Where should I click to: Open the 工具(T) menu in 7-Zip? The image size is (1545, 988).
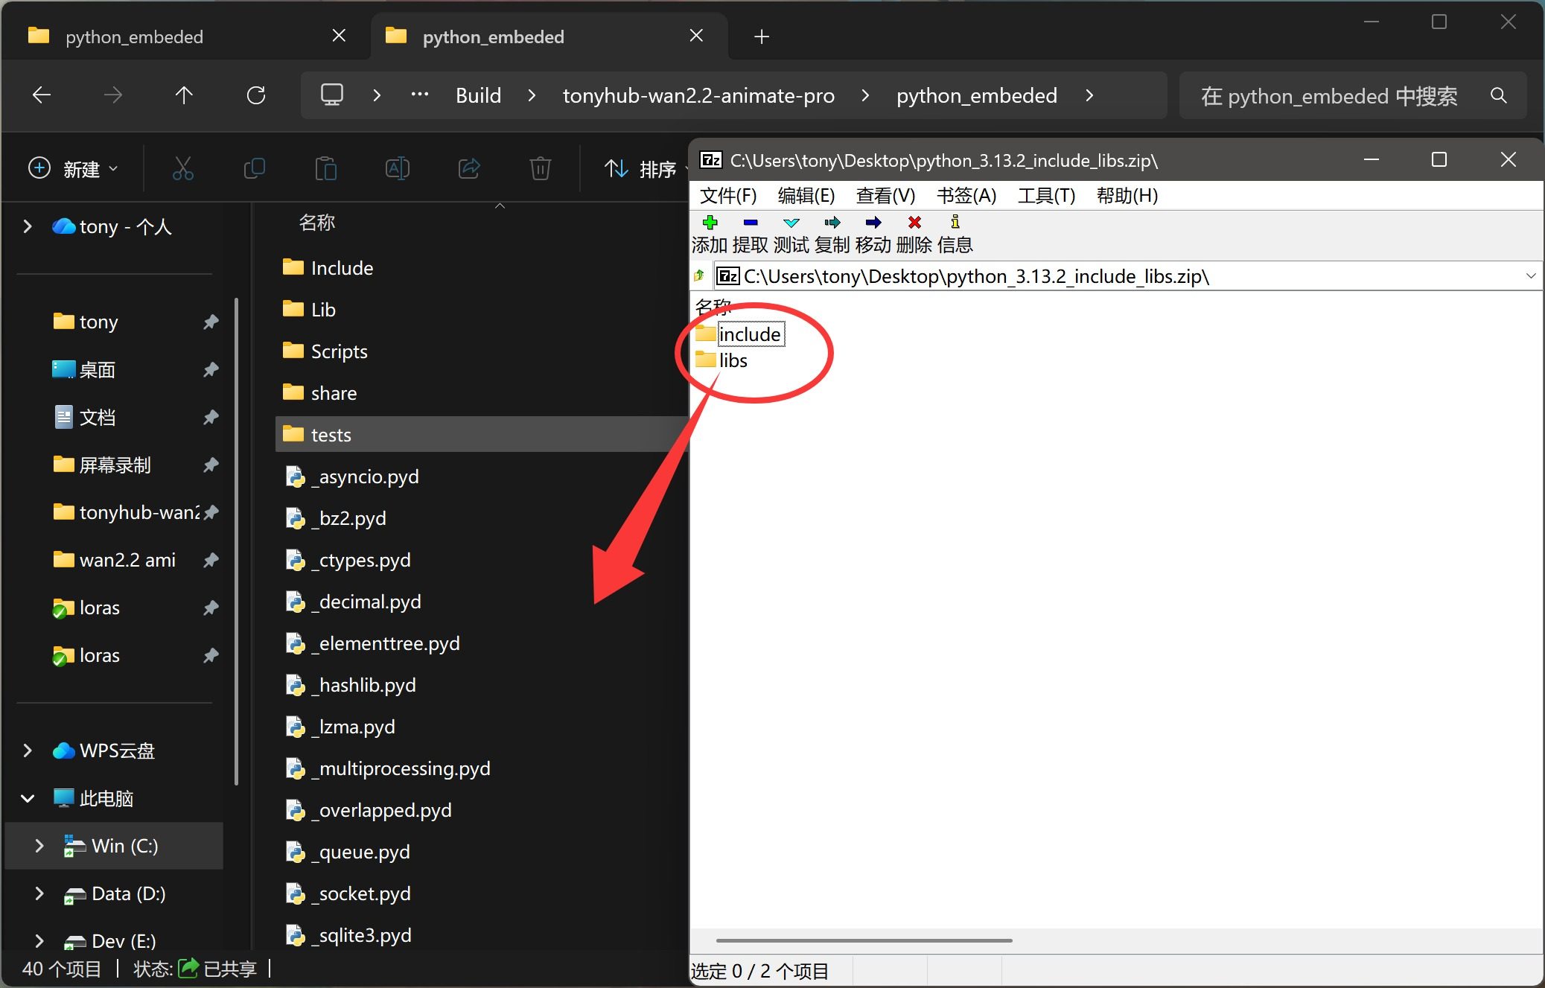(1046, 196)
